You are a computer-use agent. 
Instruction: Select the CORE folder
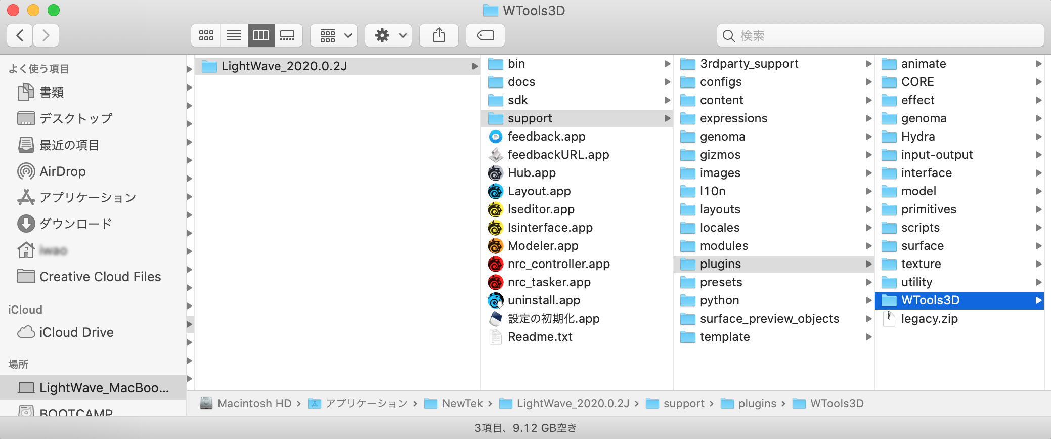point(960,82)
